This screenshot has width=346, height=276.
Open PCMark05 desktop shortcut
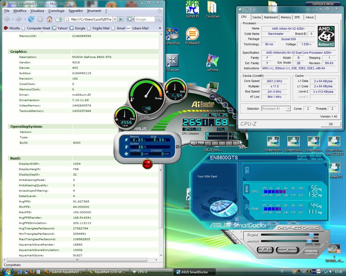[x=192, y=36]
